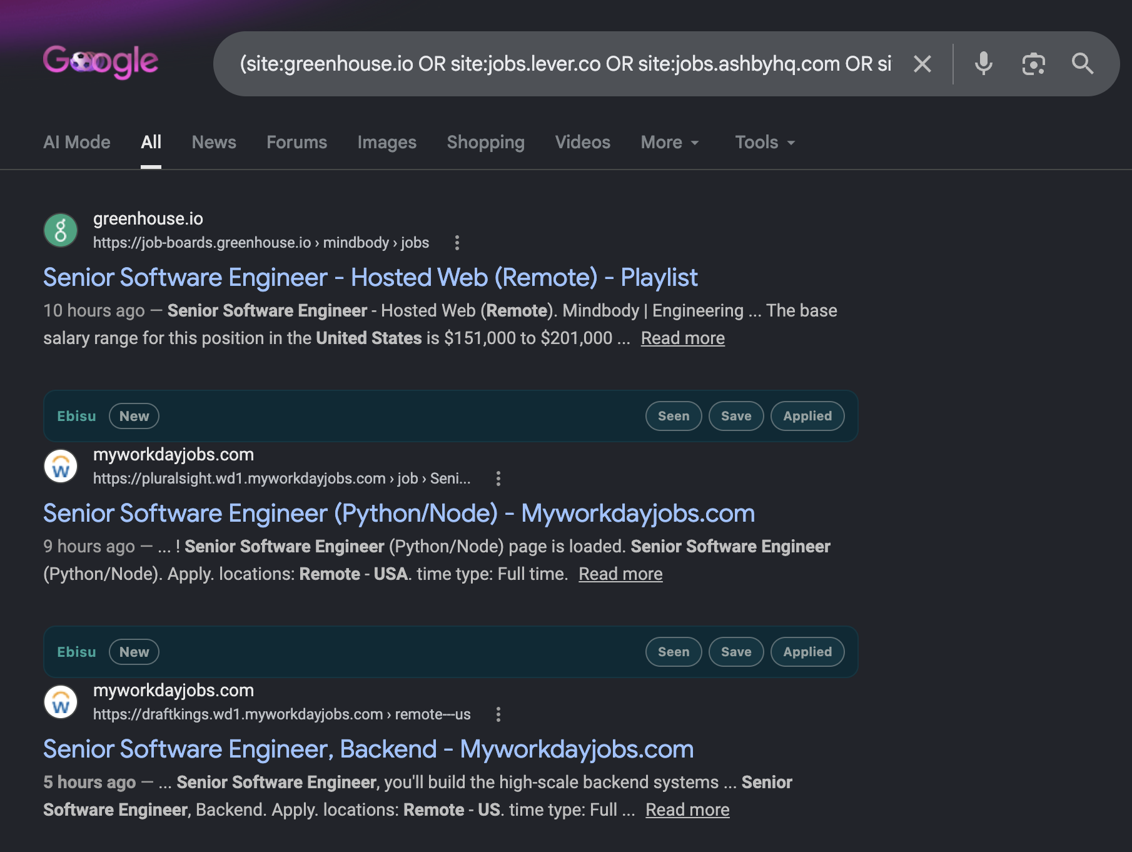Image resolution: width=1132 pixels, height=852 pixels.
Task: Mark the DraftKings job as Applied
Action: [807, 652]
